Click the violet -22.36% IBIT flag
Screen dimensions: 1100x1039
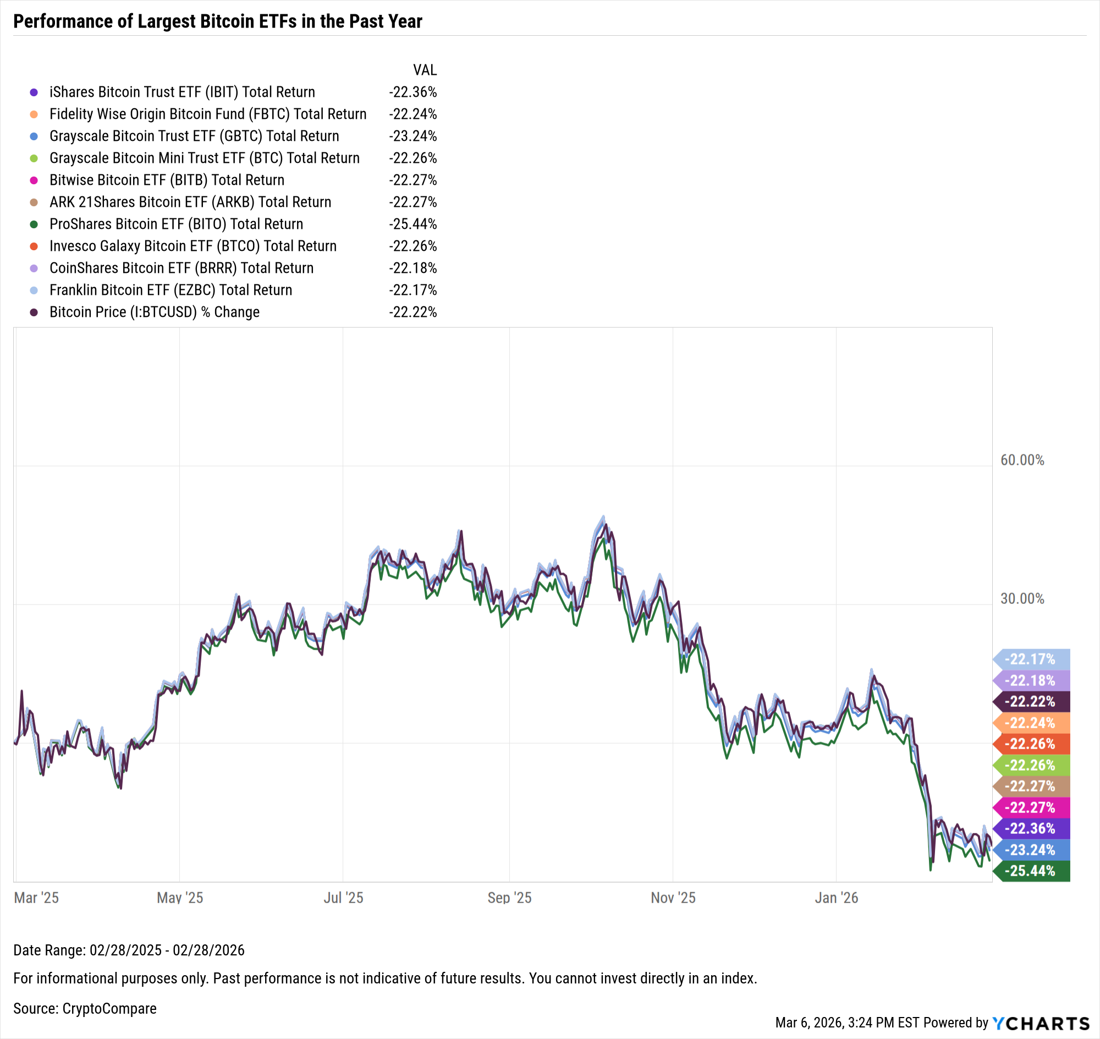point(1031,829)
